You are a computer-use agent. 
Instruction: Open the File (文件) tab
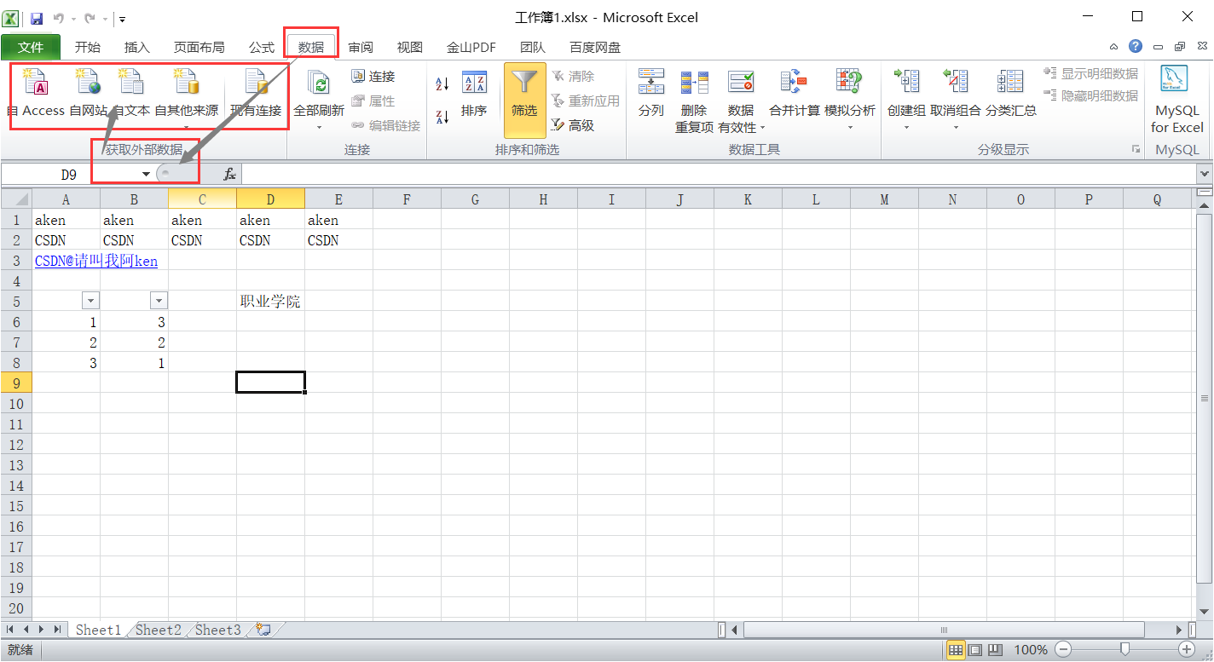coord(31,47)
